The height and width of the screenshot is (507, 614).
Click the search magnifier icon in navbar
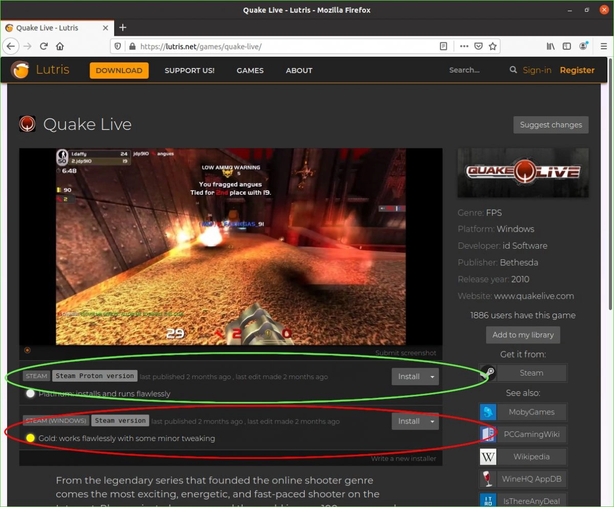tap(513, 70)
